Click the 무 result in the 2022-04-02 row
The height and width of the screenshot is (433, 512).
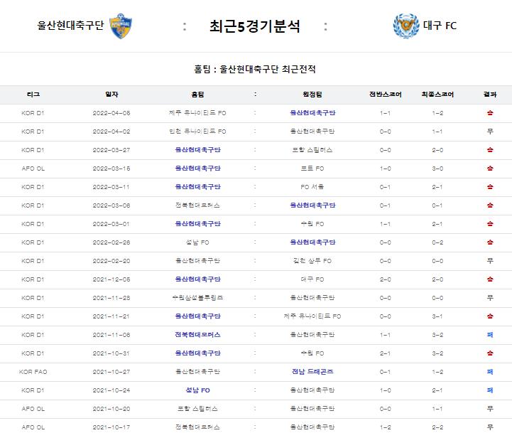point(490,132)
